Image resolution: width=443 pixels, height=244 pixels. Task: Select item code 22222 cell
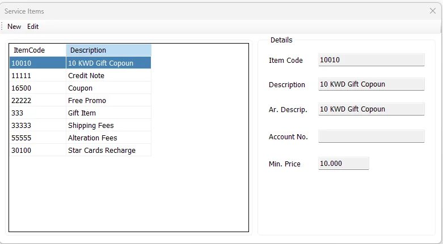(x=37, y=100)
